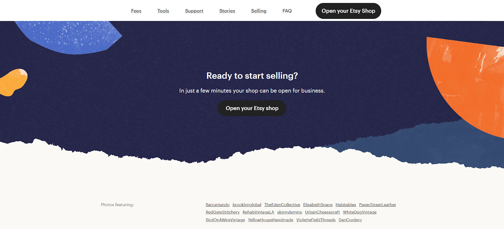Viewport: 504px width, 229px height.
Task: Go to the Tools section
Action: (x=163, y=11)
